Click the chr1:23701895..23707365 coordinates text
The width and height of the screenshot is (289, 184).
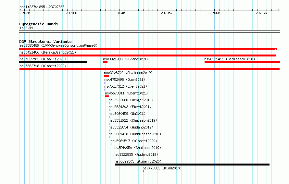point(42,7)
